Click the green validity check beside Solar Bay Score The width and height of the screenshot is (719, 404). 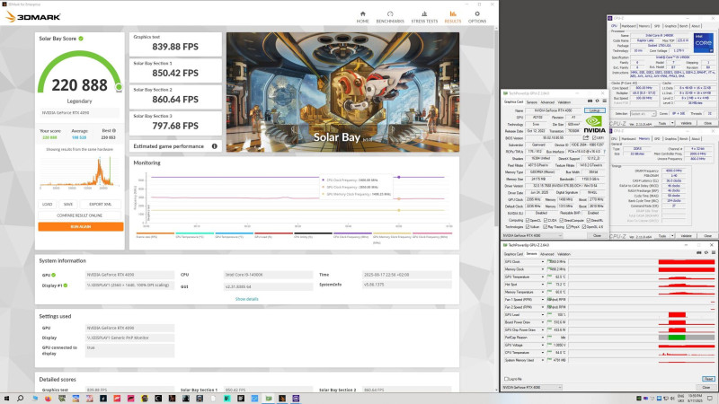[81, 39]
